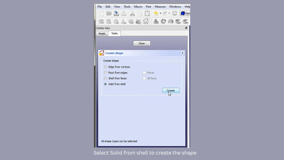Image resolution: width=284 pixels, height=160 pixels.
Task: Create a box with the cube icon
Action: point(101,21)
